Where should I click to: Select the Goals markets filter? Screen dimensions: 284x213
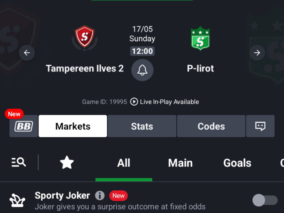[x=237, y=163]
